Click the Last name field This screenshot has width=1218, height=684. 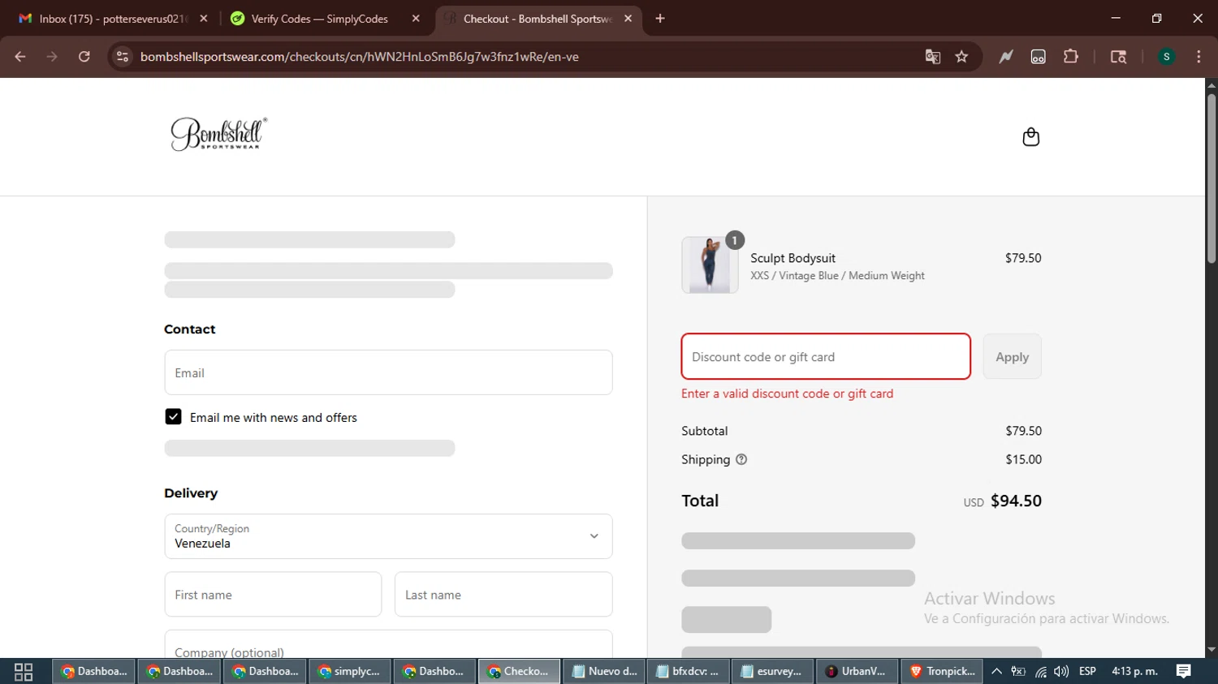tap(503, 594)
